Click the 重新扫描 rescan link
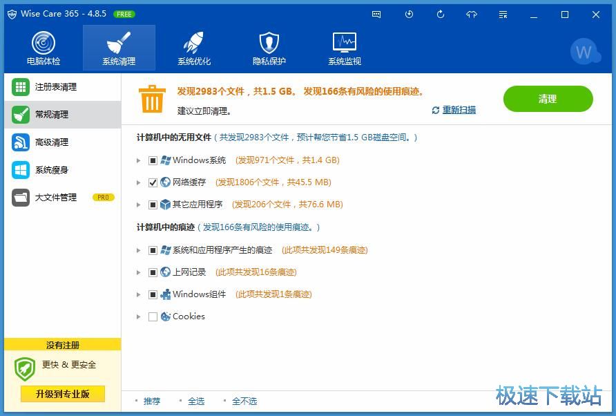Screen dimensions: 616x416 [x=459, y=110]
